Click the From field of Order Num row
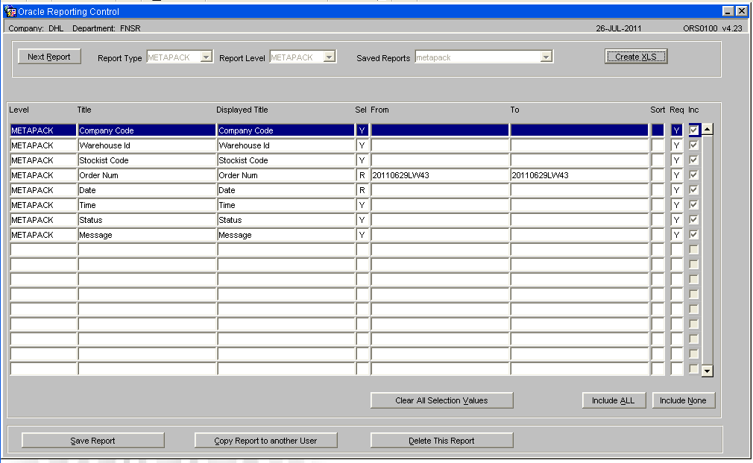753x463 pixels. click(439, 175)
